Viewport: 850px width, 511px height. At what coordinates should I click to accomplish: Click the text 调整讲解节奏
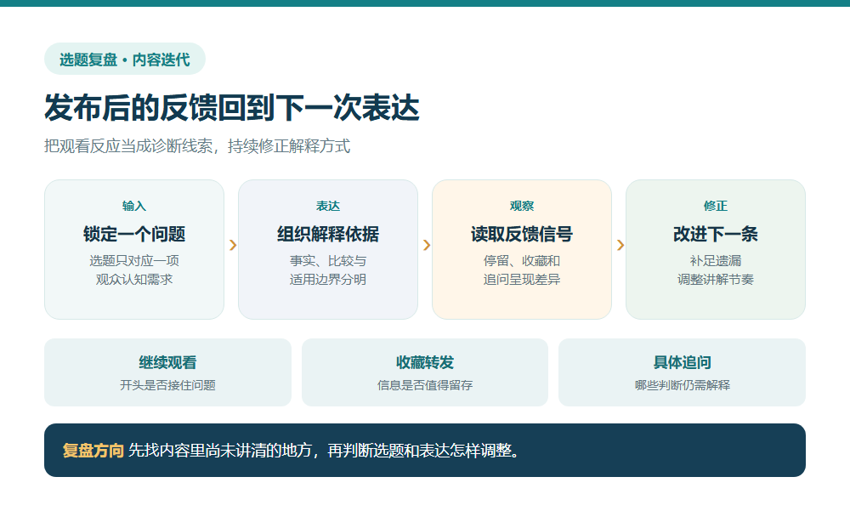(x=716, y=280)
